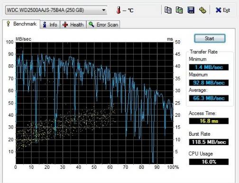
Task: Open the Error Scan tab
Action: pos(103,25)
